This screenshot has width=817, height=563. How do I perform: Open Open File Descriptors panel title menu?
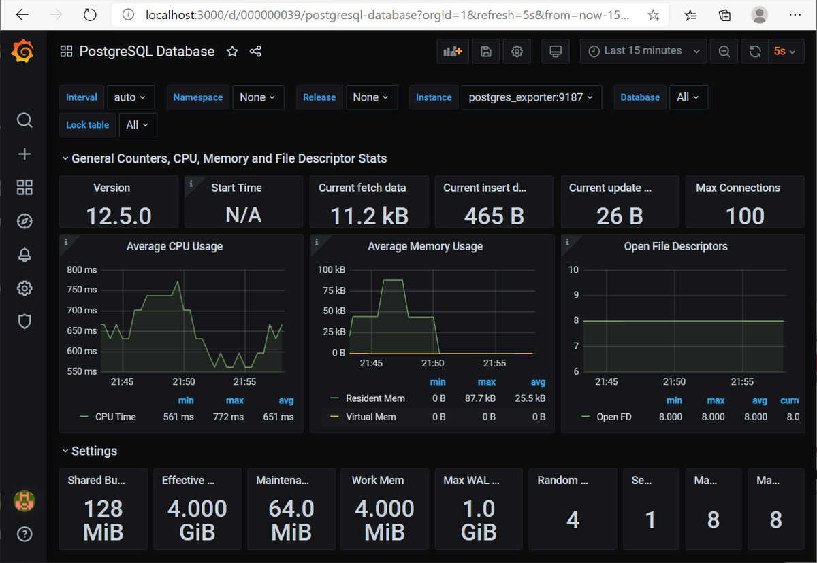675,246
